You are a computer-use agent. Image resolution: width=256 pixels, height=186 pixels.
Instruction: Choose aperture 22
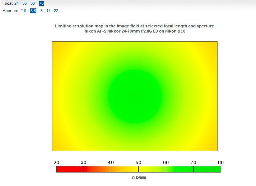56,11
